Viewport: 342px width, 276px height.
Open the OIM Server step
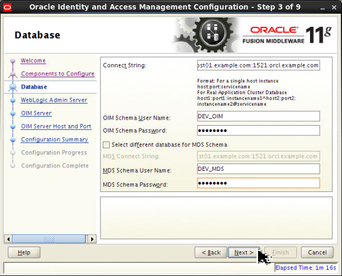(x=36, y=113)
